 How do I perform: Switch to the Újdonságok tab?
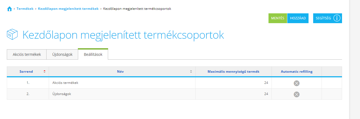62,54
